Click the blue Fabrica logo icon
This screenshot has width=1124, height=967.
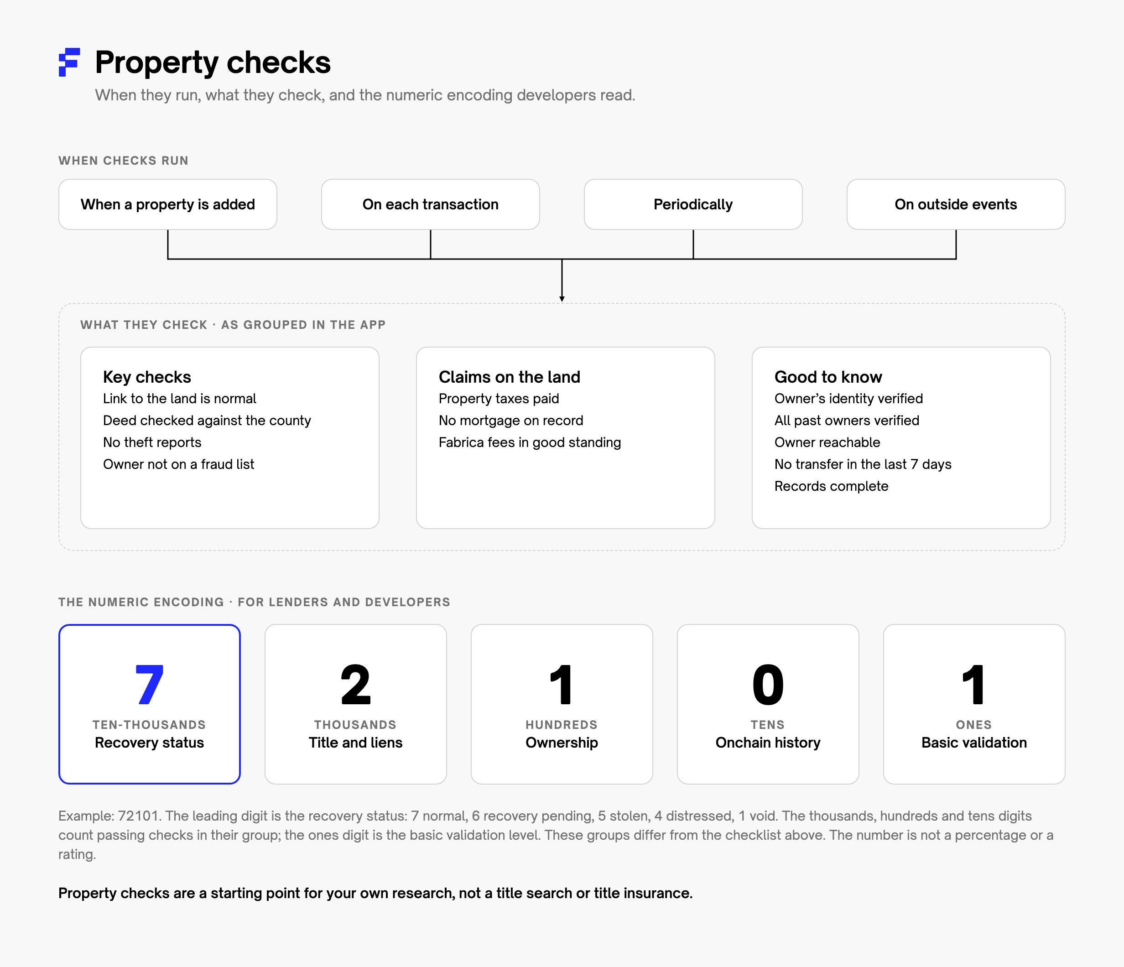click(69, 62)
